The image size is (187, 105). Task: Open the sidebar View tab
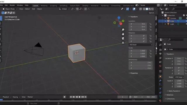[x=156, y=30]
